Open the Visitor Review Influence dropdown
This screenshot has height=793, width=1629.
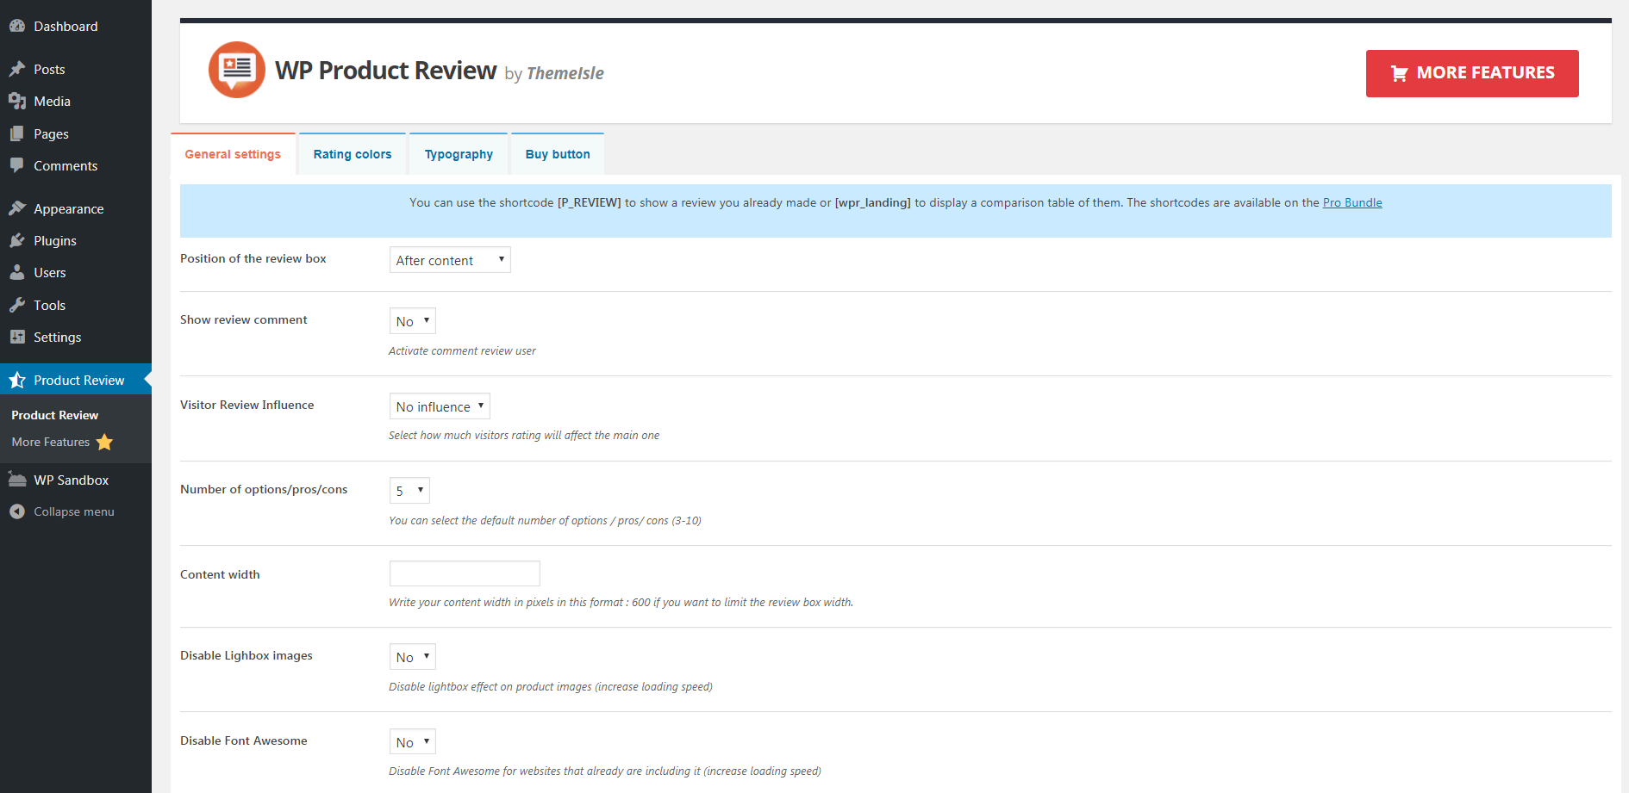(x=440, y=406)
